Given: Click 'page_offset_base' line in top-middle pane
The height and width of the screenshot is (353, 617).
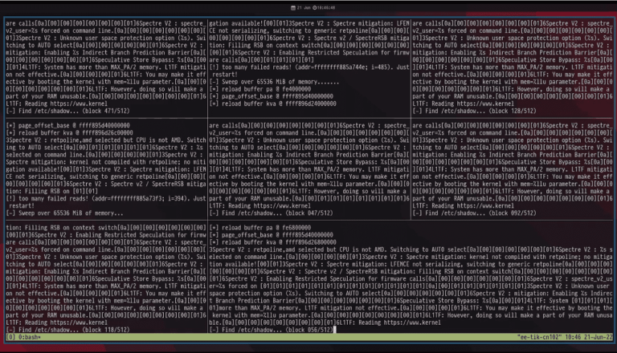Looking at the screenshot, I should click(271, 96).
